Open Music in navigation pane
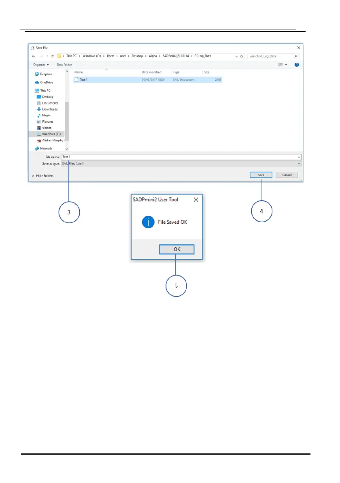The height and width of the screenshot is (483, 340). tap(44, 115)
